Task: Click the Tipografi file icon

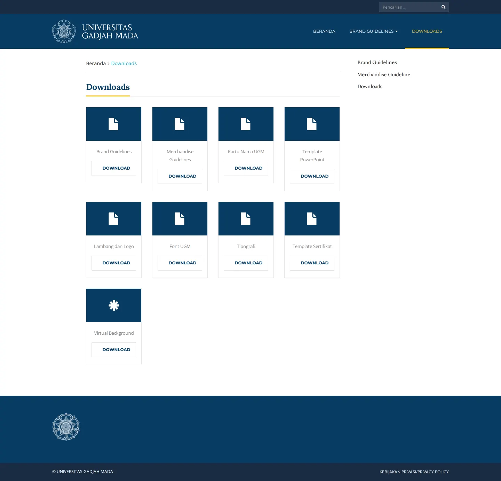Action: coord(246,219)
